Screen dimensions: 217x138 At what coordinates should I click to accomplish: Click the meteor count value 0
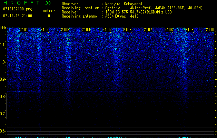tap(49, 16)
